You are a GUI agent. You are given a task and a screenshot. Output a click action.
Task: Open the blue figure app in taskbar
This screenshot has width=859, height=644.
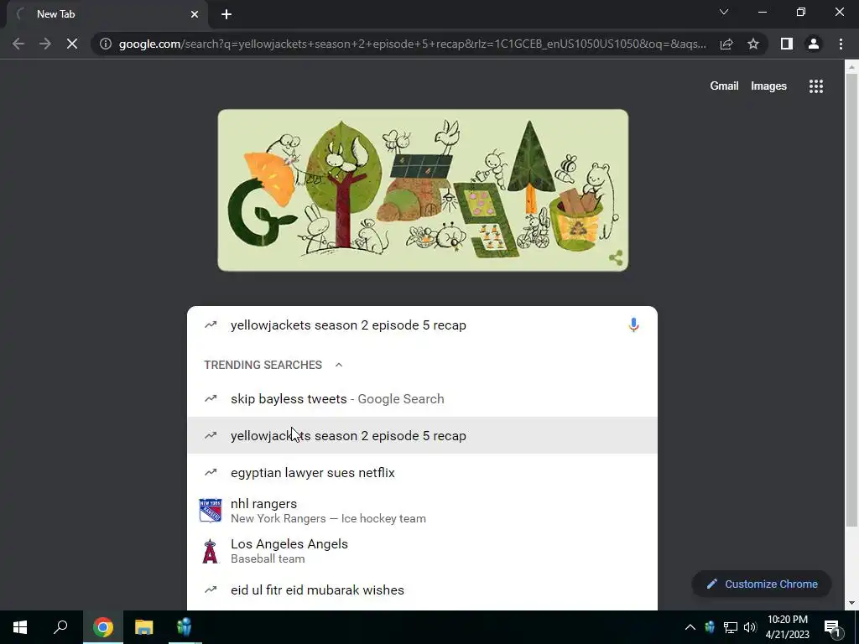click(185, 627)
